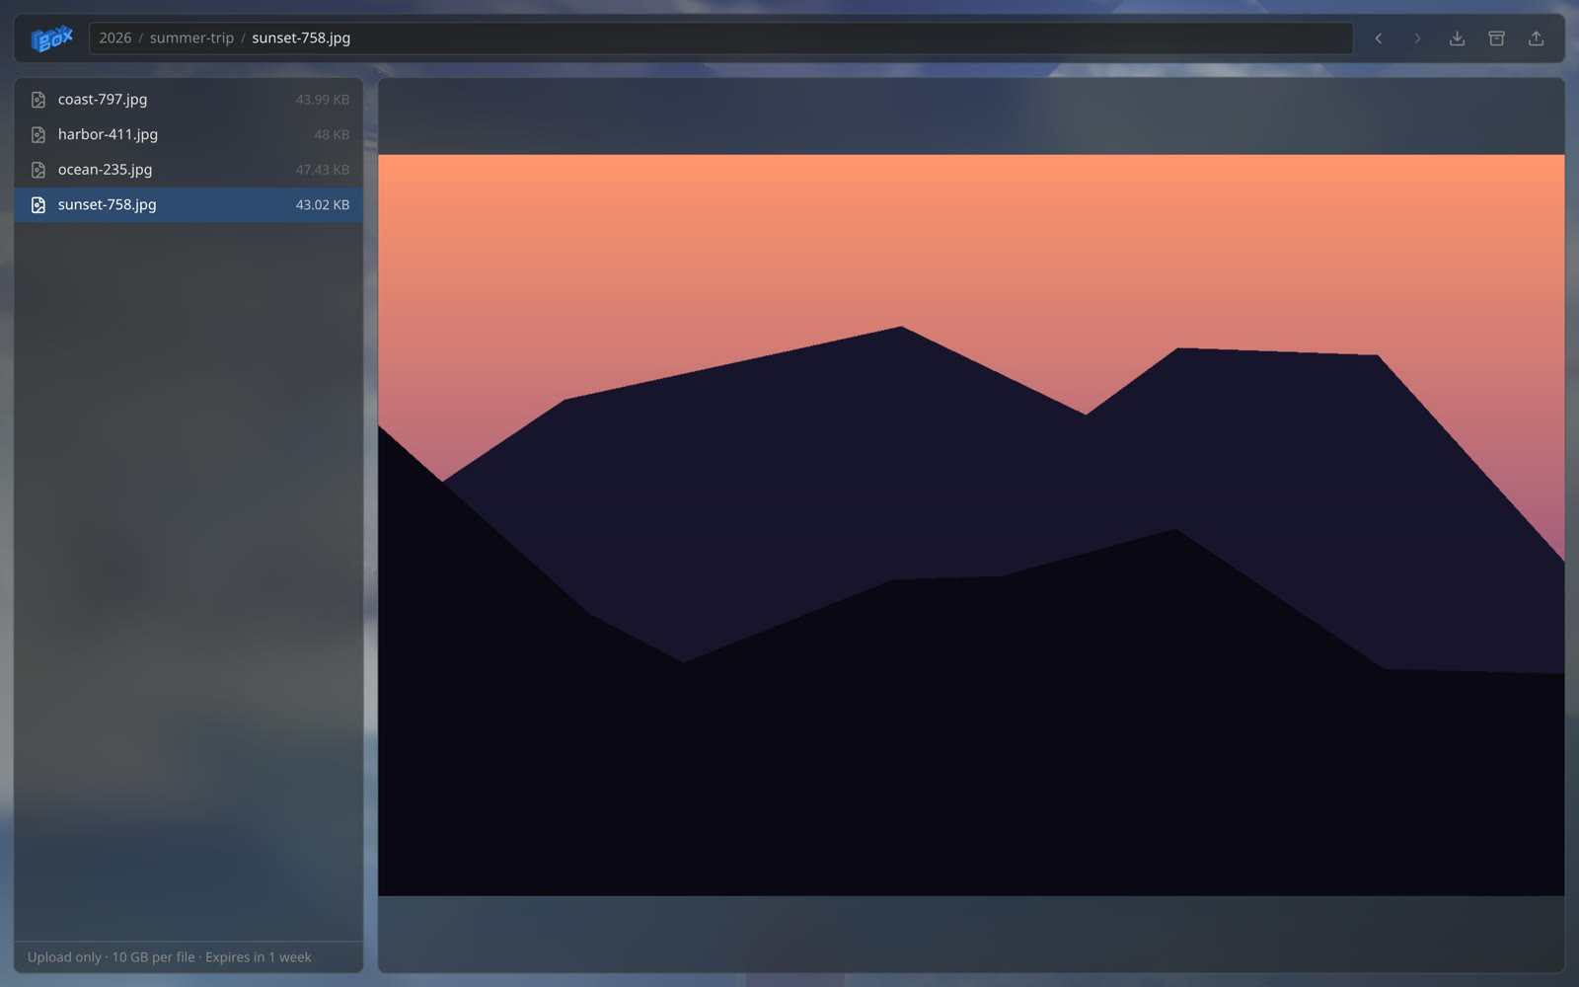Go to next image with right chevron
The image size is (1579, 987).
coord(1418,38)
